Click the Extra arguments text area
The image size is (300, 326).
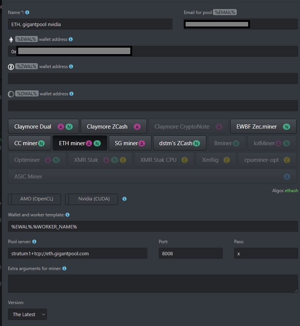point(153,284)
